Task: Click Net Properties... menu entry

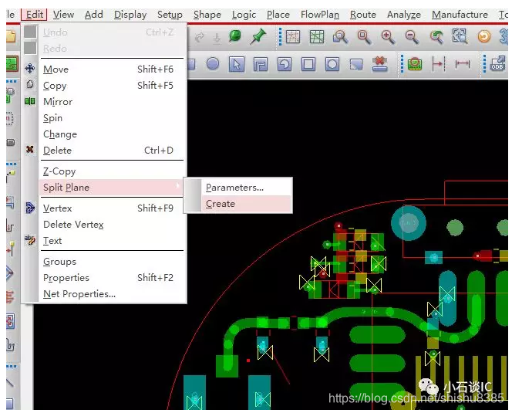Action: [x=79, y=294]
